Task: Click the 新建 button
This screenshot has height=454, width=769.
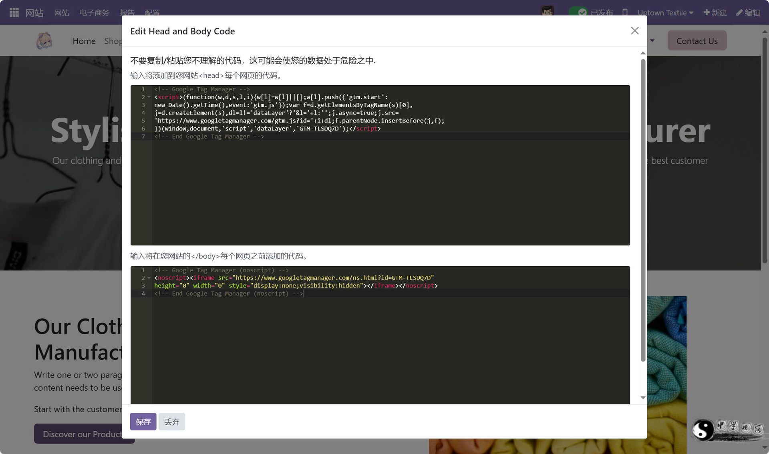Action: (x=715, y=12)
